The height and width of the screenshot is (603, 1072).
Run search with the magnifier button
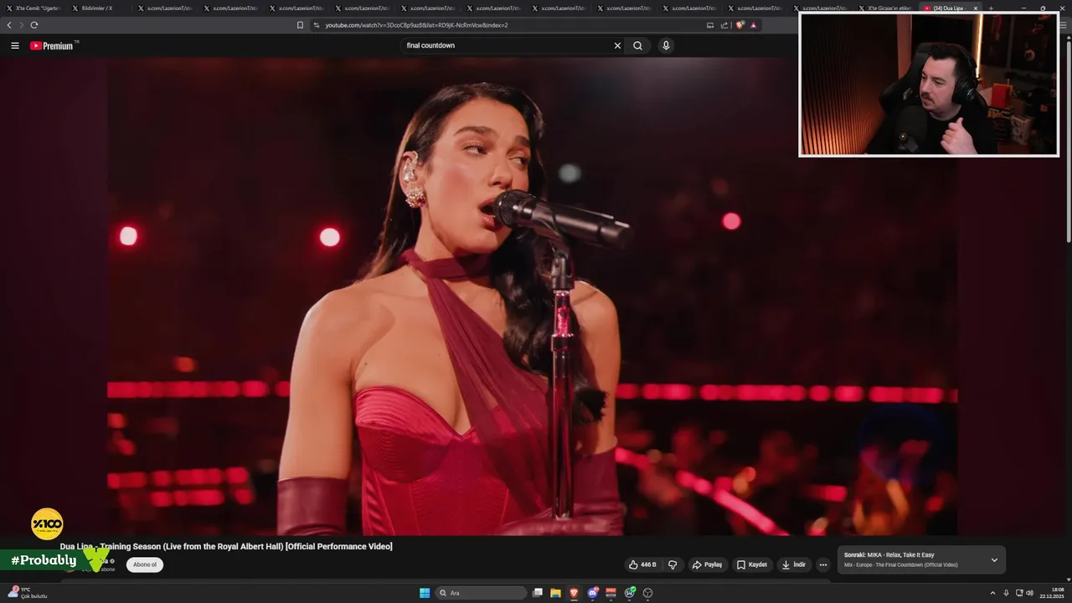click(x=637, y=45)
